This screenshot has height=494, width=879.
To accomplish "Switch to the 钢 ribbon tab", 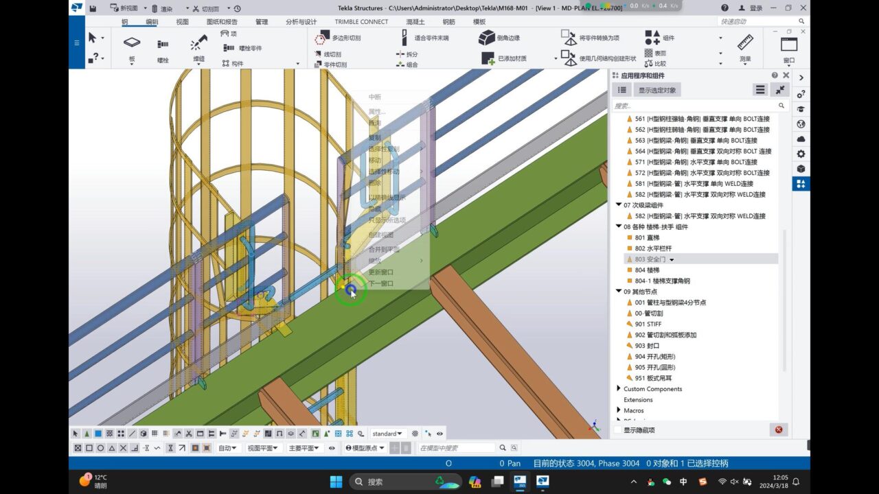I will click(x=125, y=21).
